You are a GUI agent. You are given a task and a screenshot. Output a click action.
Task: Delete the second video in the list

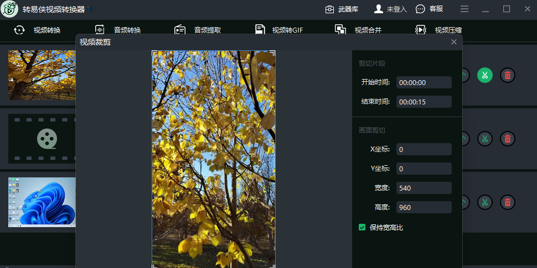507,139
